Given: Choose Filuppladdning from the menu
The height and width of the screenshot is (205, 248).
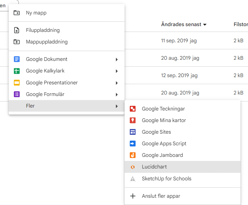Looking at the screenshot, I should tap(66, 30).
